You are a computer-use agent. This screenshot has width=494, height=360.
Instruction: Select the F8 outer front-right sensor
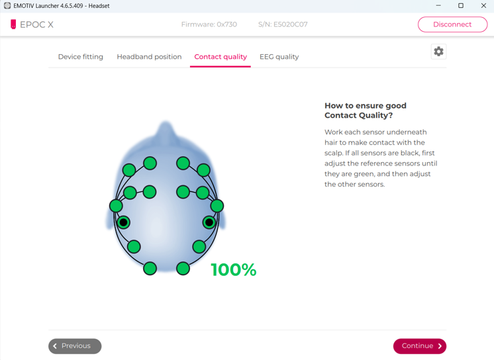(x=203, y=170)
